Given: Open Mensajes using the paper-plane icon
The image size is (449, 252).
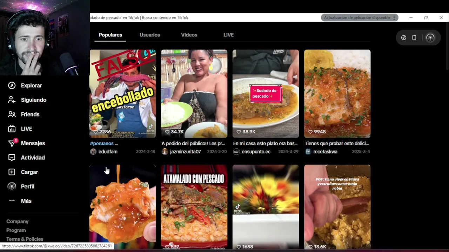Looking at the screenshot, I should pyautogui.click(x=12, y=143).
